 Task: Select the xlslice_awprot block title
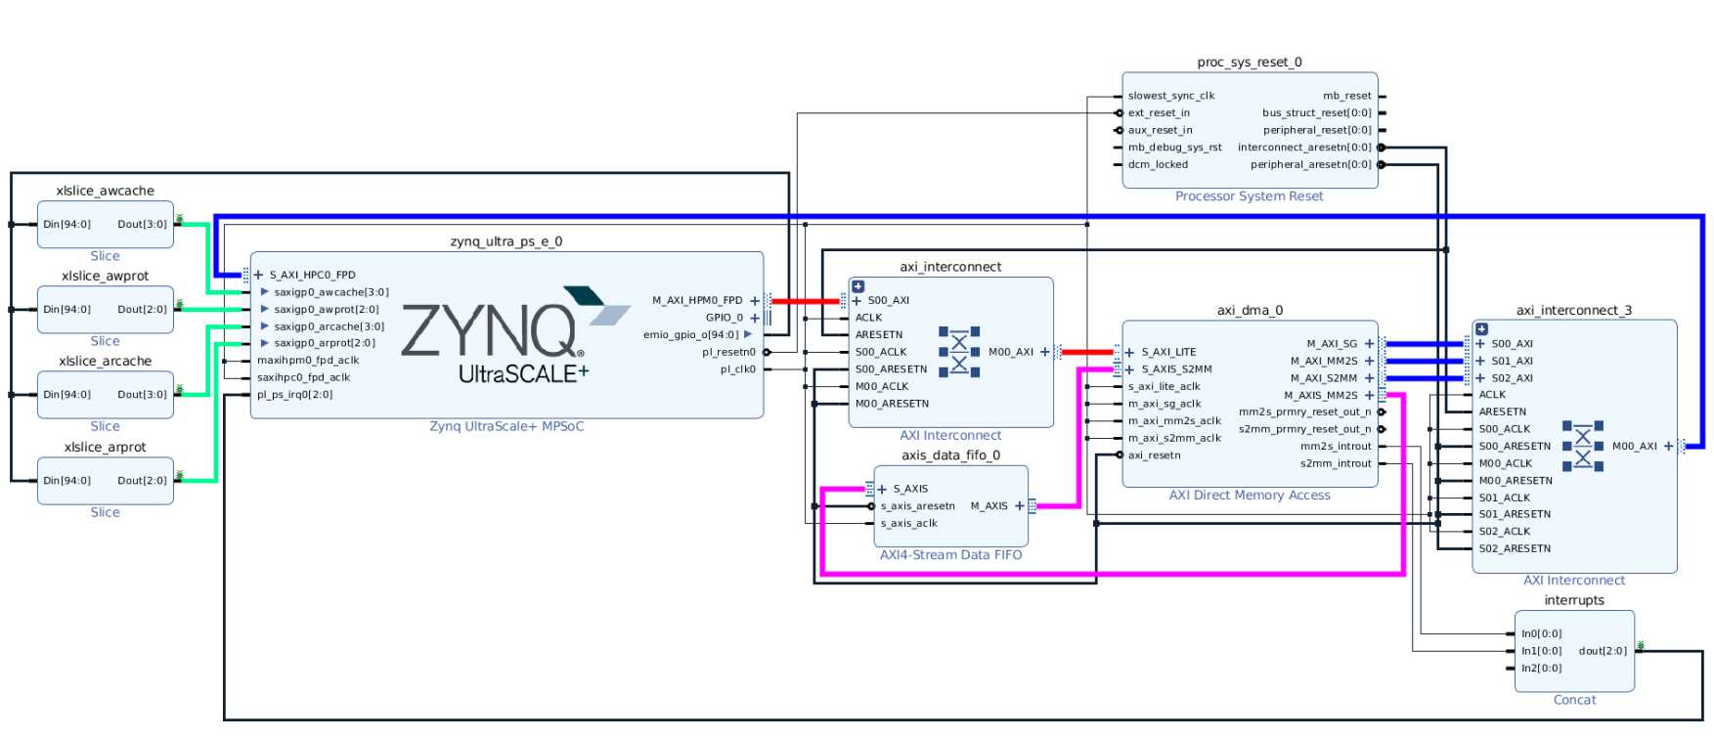tap(105, 277)
